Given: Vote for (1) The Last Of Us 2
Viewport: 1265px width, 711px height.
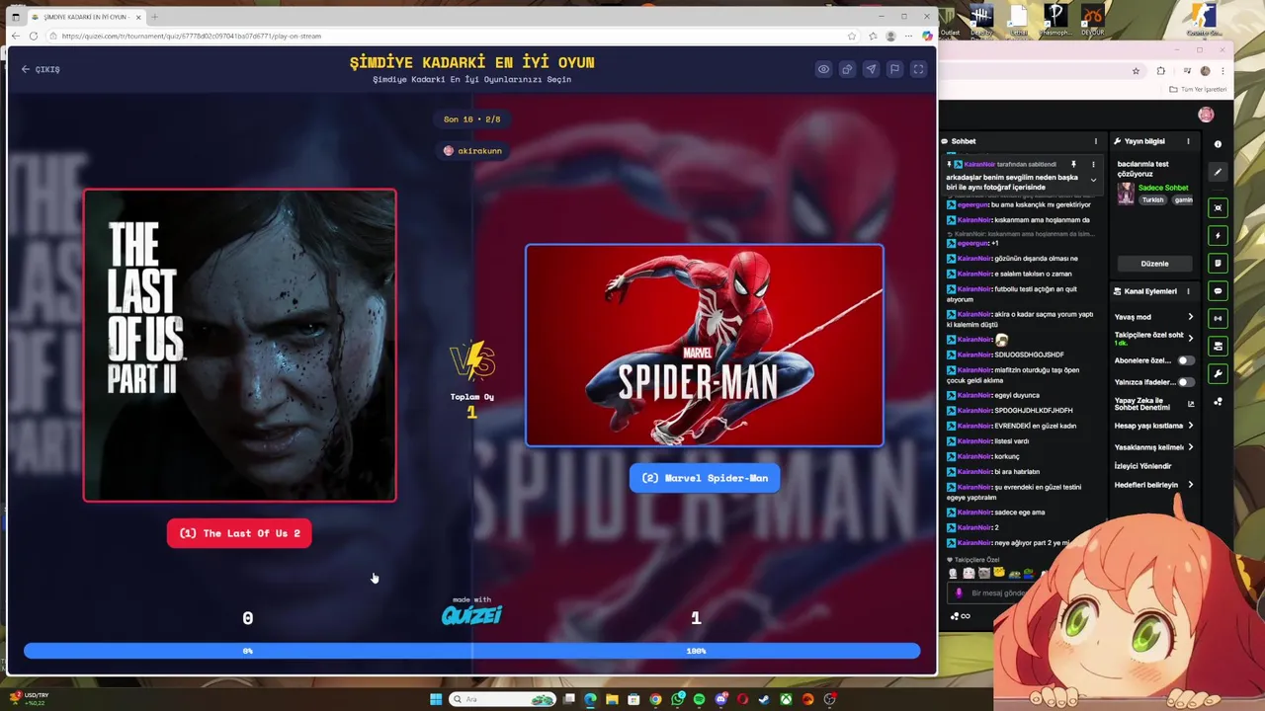Looking at the screenshot, I should [239, 533].
